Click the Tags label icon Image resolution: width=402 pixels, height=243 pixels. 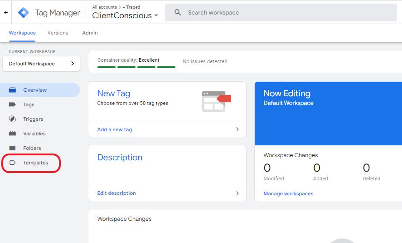(x=13, y=104)
